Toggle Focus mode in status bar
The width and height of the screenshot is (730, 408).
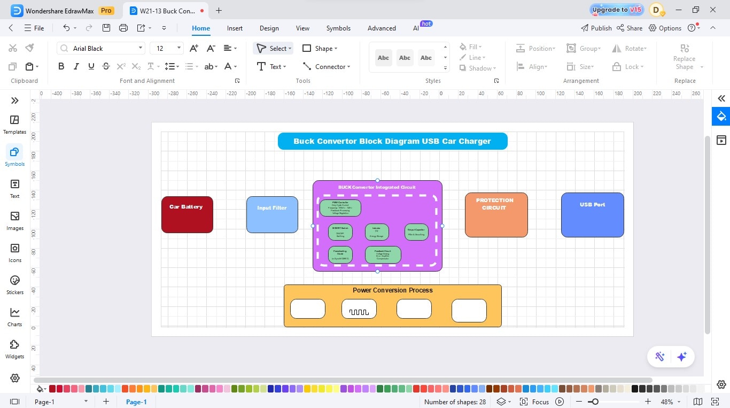535,402
